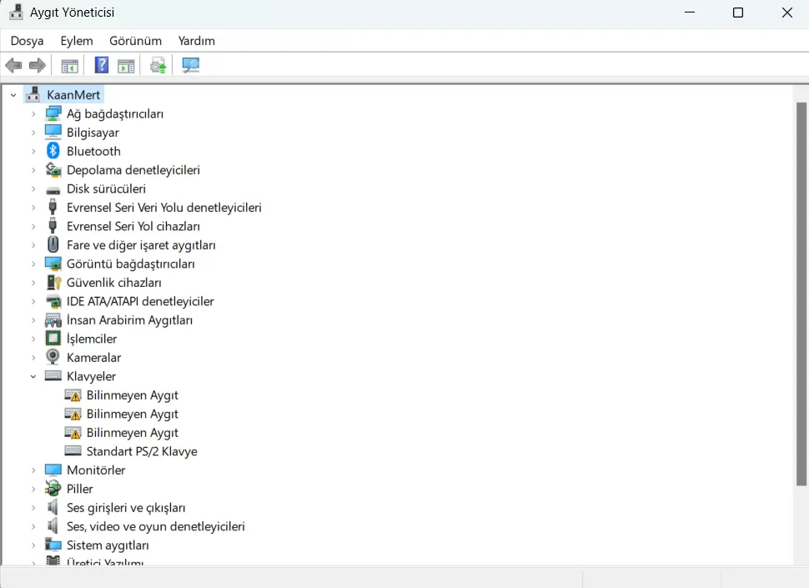Click the Piller battery icon
Image resolution: width=809 pixels, height=588 pixels.
[x=53, y=488]
